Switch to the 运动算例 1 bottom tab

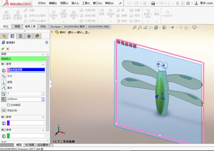(44, 145)
